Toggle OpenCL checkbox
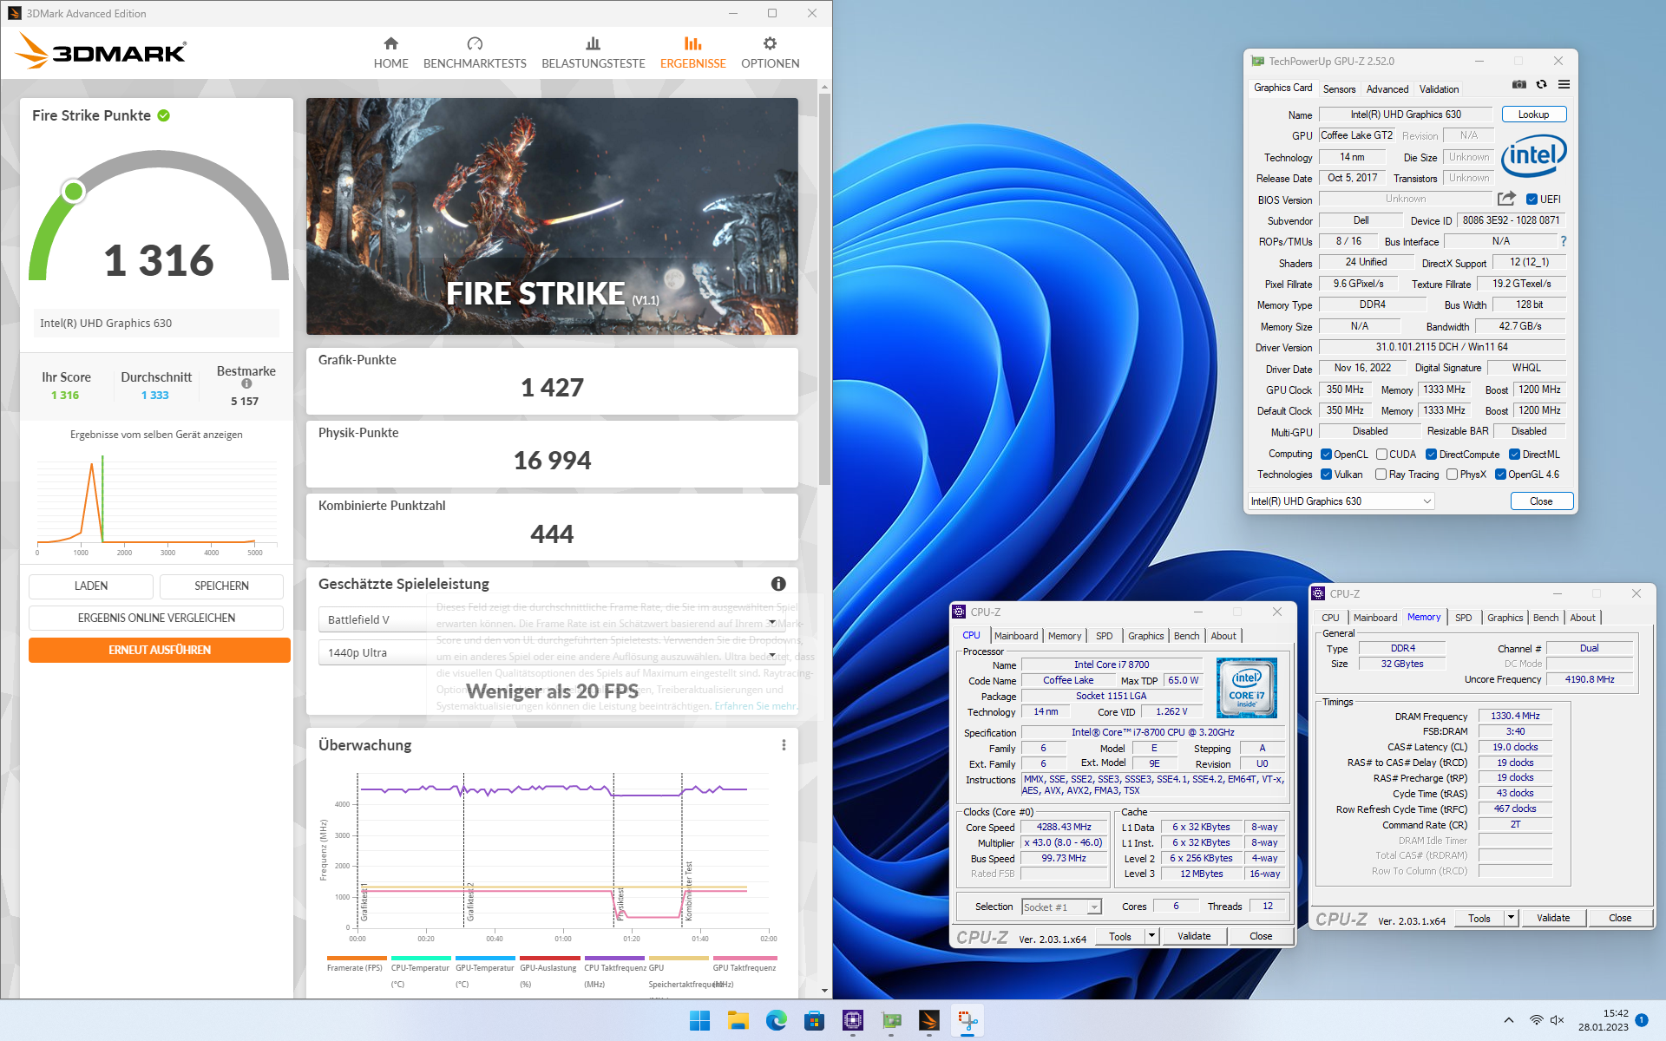This screenshot has height=1041, width=1666. coord(1326,455)
